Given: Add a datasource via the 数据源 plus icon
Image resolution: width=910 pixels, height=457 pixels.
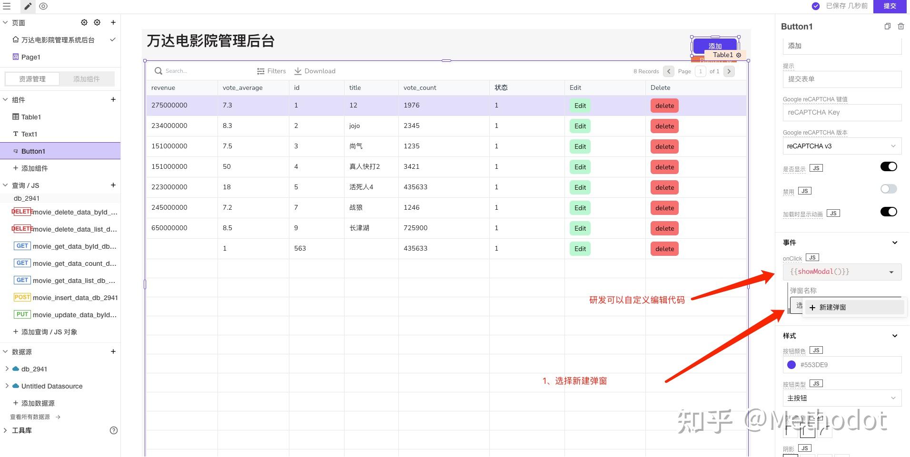Looking at the screenshot, I should tap(113, 351).
